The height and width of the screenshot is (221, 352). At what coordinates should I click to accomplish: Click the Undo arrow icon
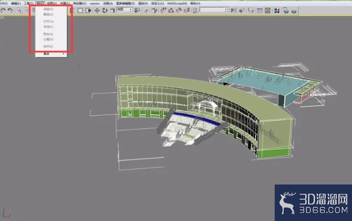click(x=3, y=10)
